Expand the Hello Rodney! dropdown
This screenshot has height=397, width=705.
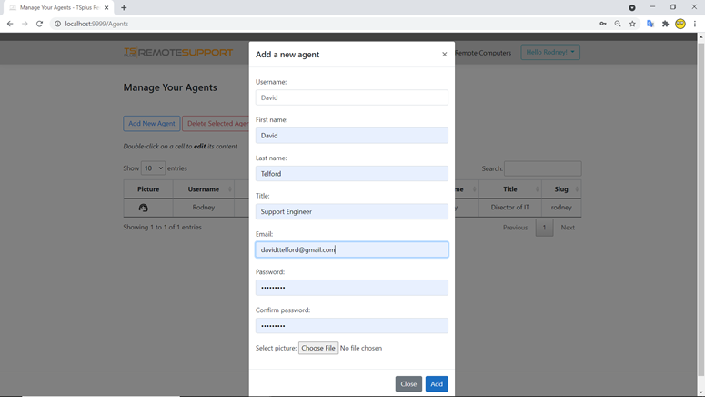[x=549, y=53]
